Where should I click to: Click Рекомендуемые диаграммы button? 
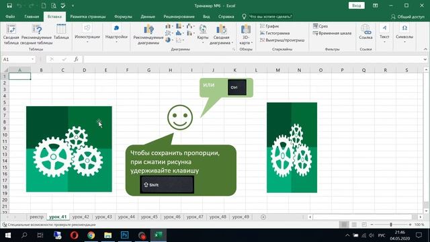[148, 34]
